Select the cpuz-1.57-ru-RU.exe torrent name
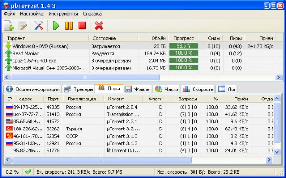The height and width of the screenshot is (178, 286). [34, 60]
